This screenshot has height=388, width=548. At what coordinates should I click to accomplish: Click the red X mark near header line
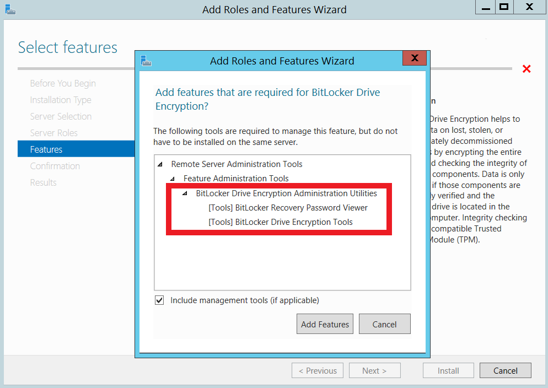(x=526, y=69)
